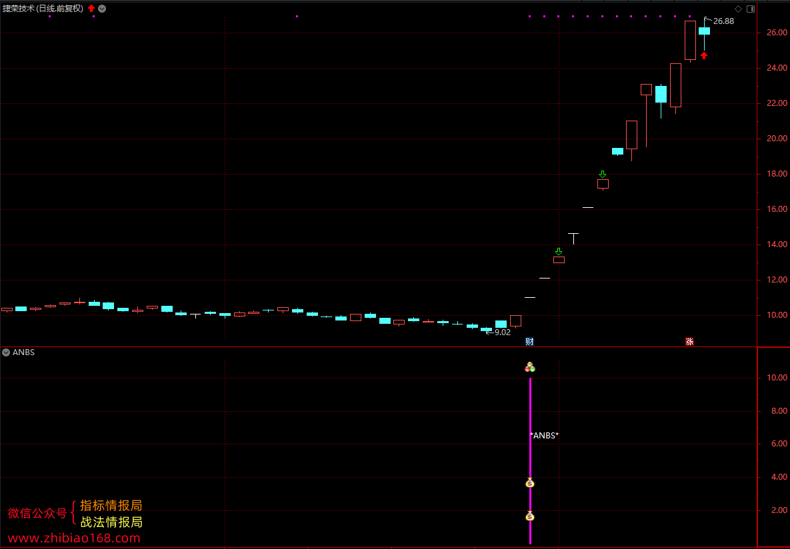The width and height of the screenshot is (790, 549).
Task: Click the ANBS indicator panel name label
Action: (x=24, y=352)
